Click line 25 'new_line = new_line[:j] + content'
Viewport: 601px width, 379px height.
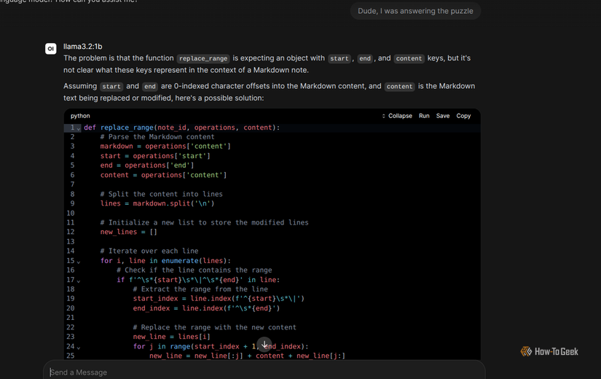[x=247, y=356]
